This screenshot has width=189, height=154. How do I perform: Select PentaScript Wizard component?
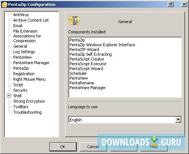tap(86, 69)
